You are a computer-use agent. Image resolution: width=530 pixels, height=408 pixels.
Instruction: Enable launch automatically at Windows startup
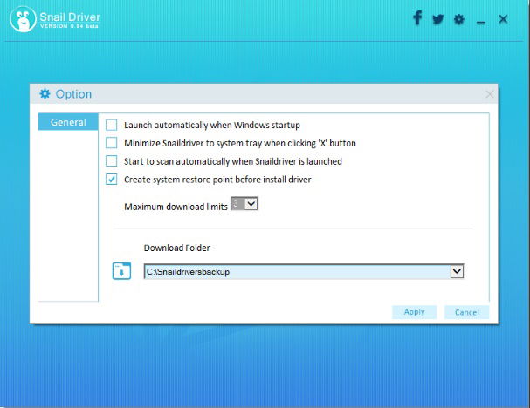[x=111, y=125]
